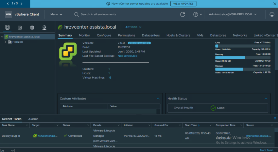Collapse the Custom Attributes panel
This screenshot has height=152, width=278.
pyautogui.click(x=158, y=98)
